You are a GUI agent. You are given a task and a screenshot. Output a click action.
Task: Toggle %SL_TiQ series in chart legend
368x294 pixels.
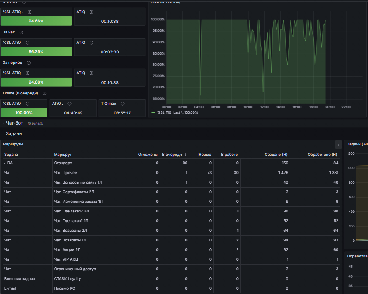click(x=164, y=112)
